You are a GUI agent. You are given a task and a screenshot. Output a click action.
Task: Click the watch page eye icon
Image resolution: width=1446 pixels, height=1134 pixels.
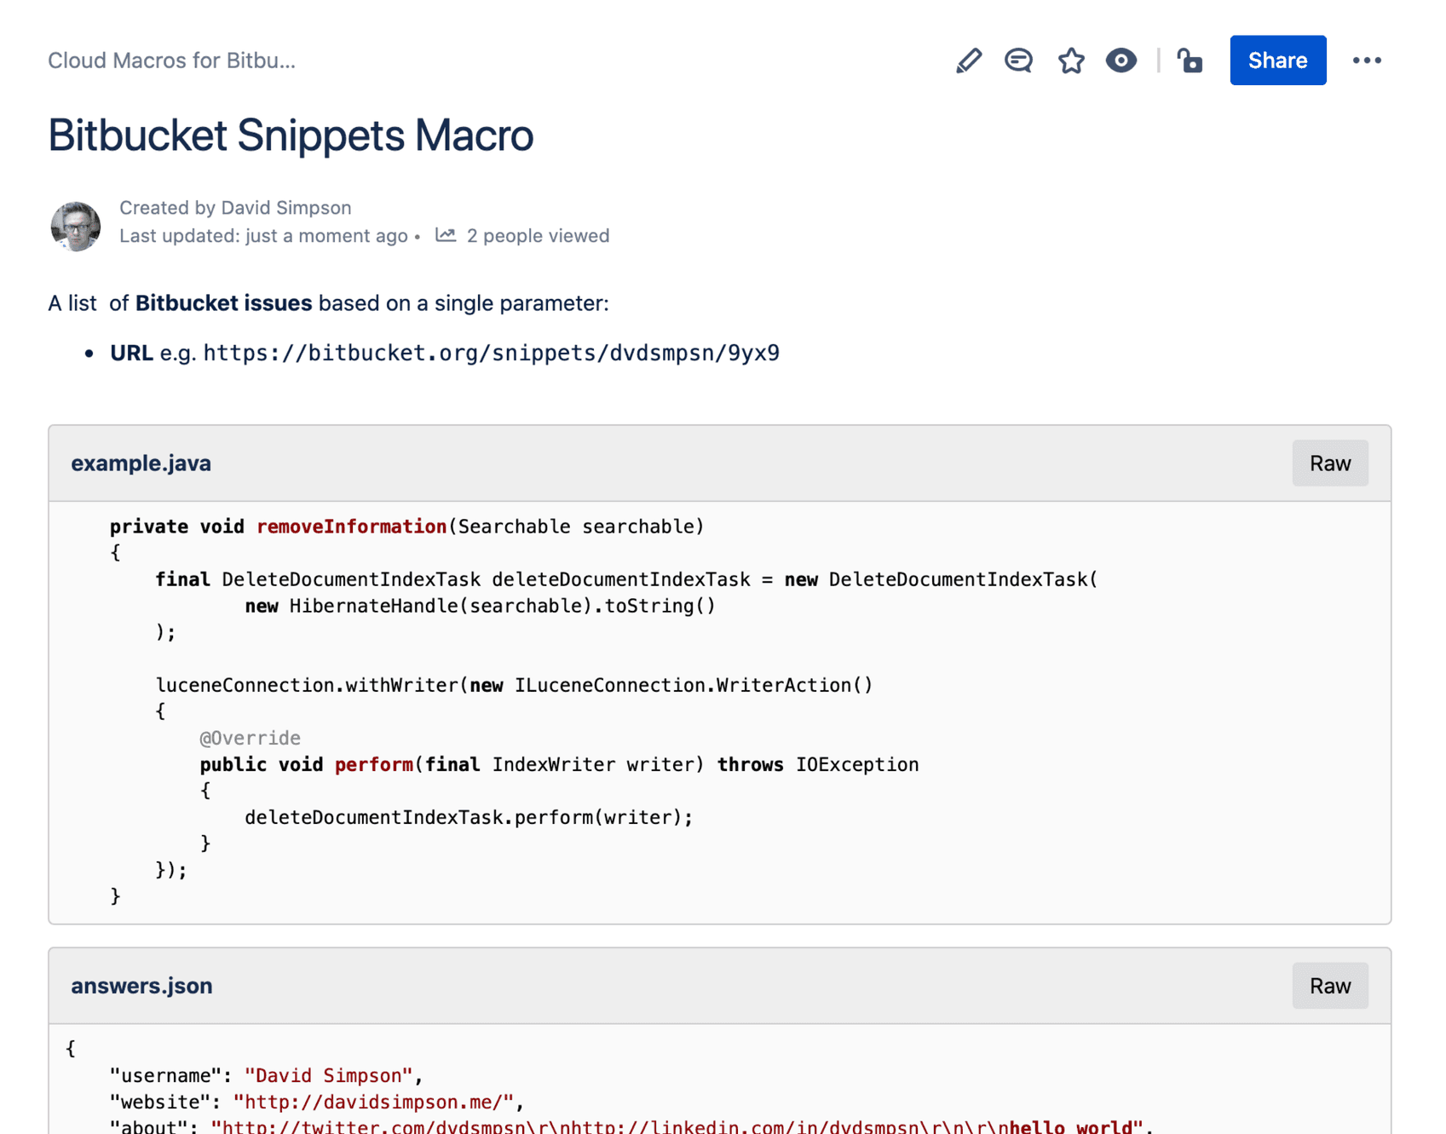[x=1121, y=60]
